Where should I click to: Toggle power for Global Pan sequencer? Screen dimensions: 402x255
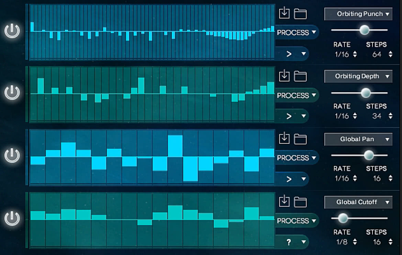pos(12,155)
